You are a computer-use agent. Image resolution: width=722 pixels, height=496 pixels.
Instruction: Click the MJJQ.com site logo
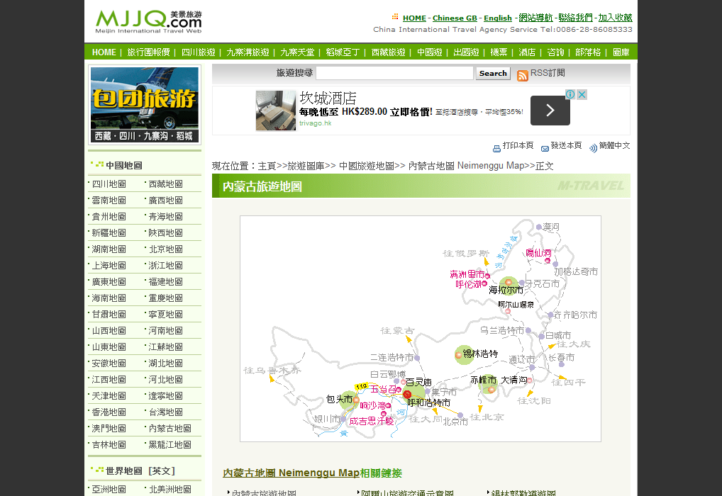(149, 22)
